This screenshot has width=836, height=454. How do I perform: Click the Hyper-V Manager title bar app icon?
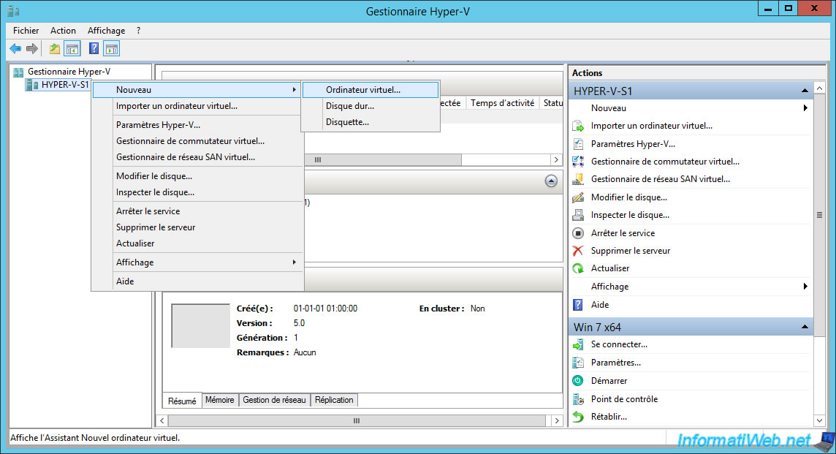pos(13,11)
